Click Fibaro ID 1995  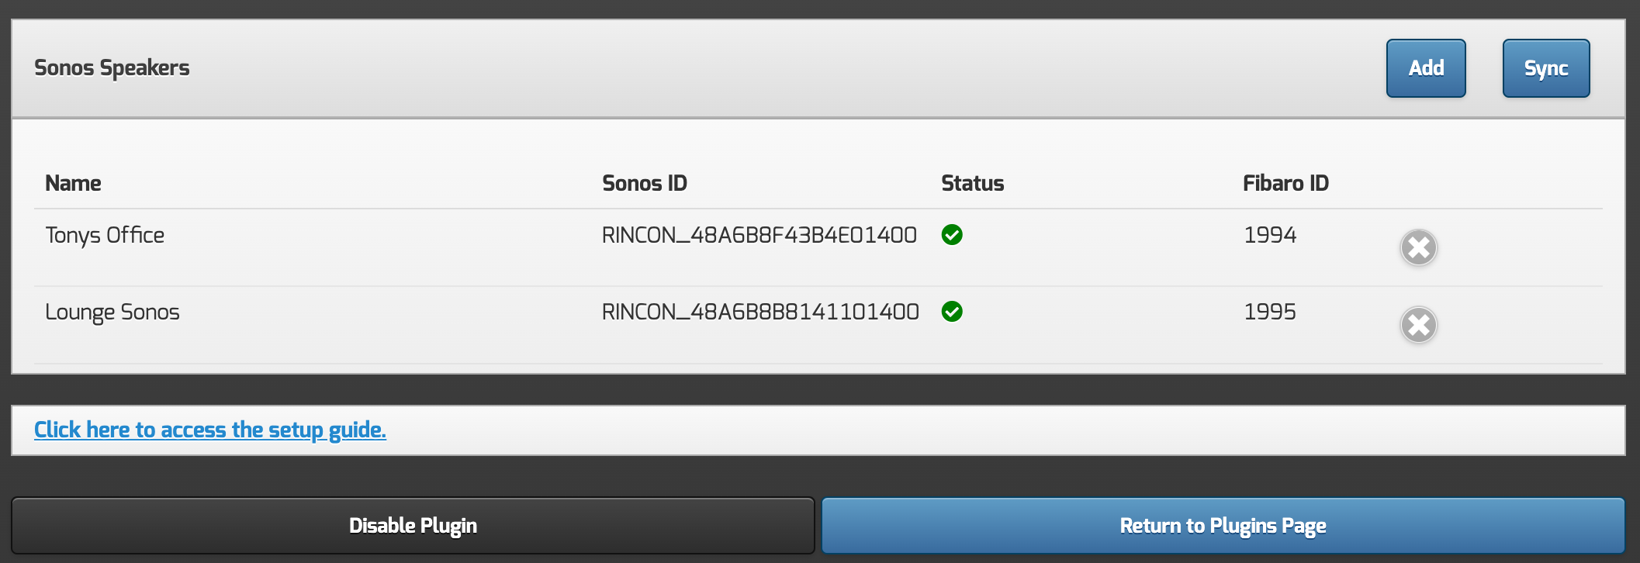[x=1270, y=312]
